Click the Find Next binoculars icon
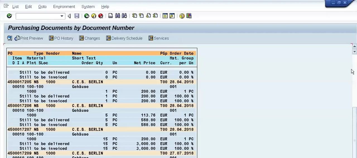 [124, 16]
